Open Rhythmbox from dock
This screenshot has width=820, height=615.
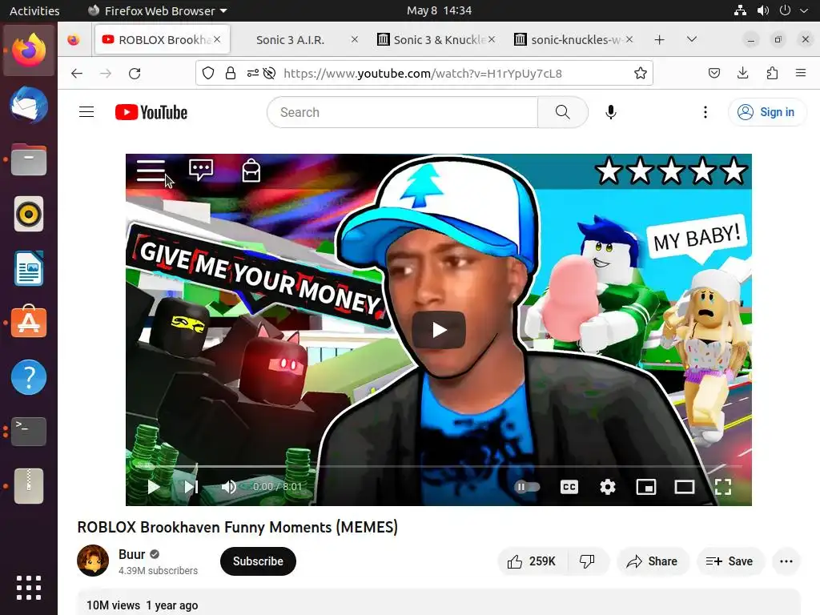[29, 214]
